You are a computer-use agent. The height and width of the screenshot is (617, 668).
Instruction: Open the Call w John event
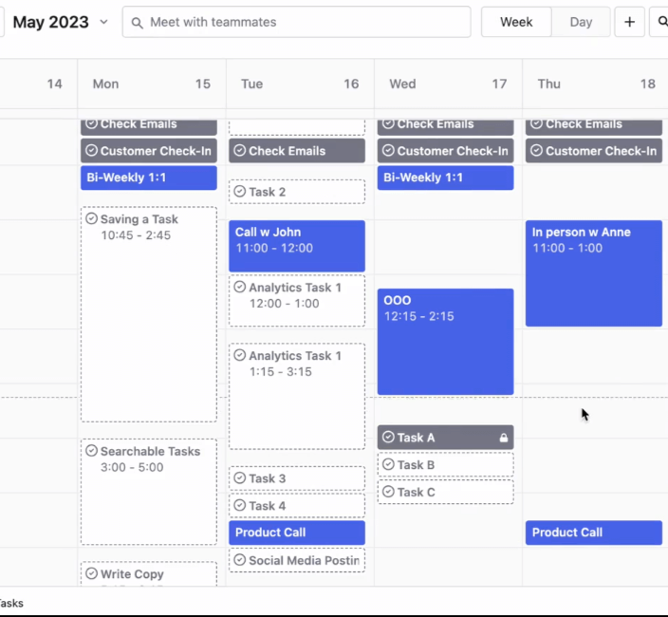click(296, 245)
